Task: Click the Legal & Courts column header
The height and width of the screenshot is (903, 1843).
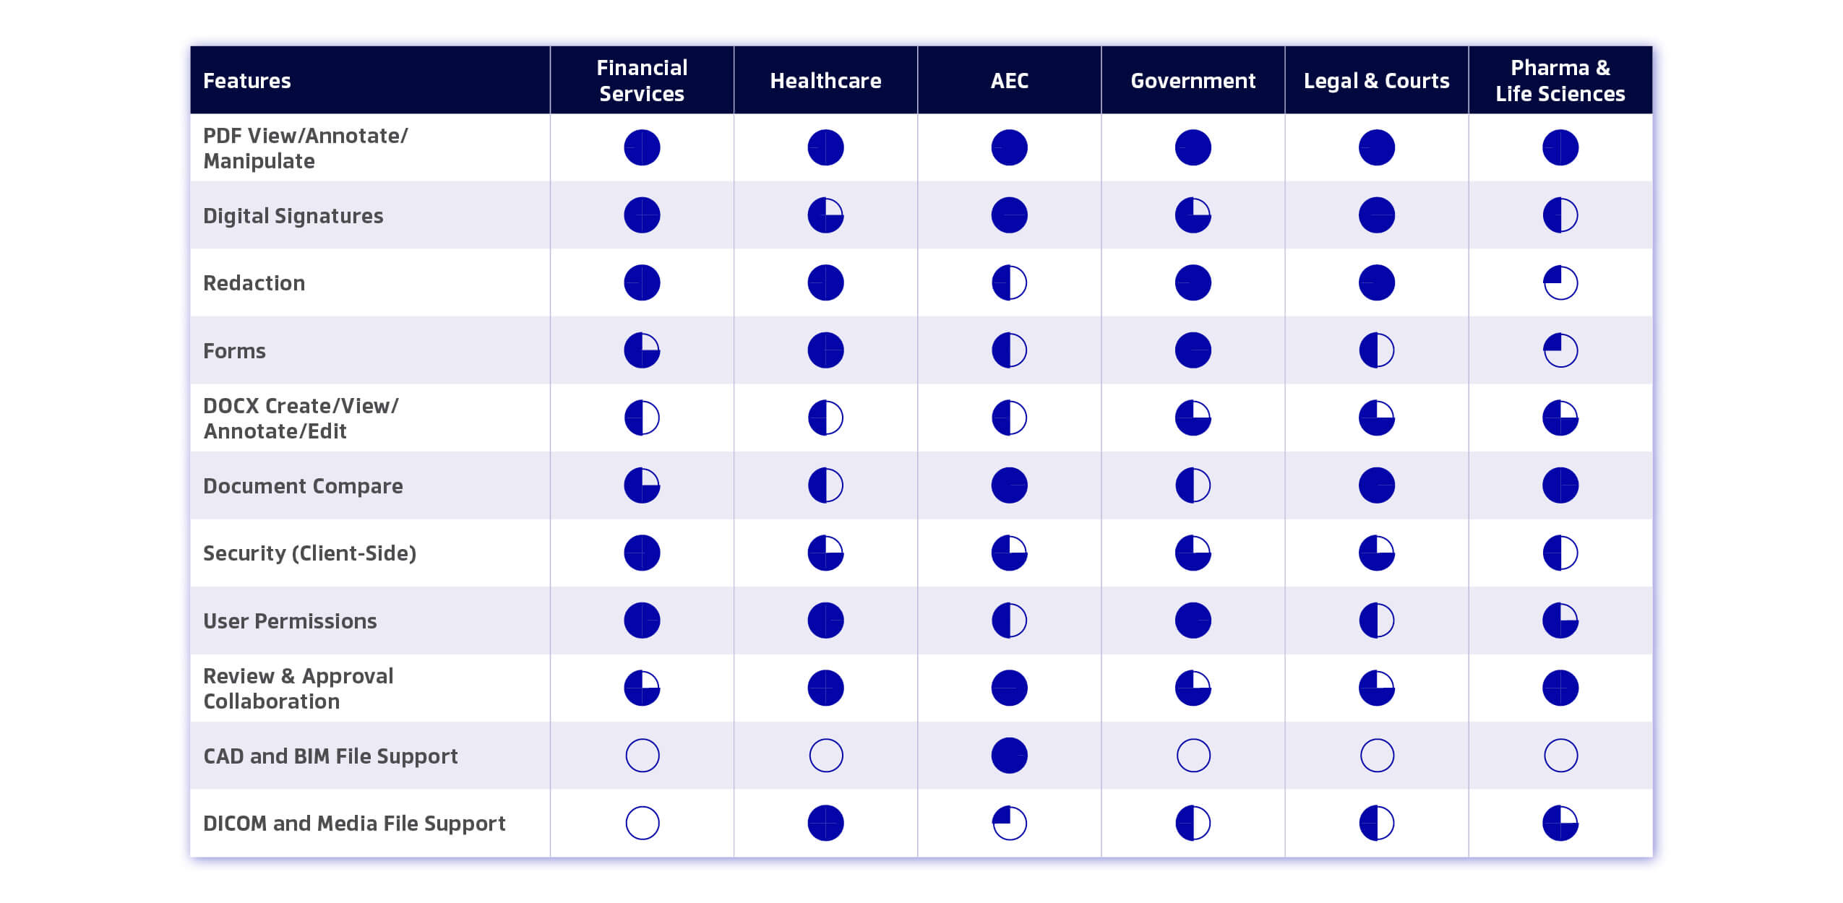Action: pyautogui.click(x=1376, y=80)
